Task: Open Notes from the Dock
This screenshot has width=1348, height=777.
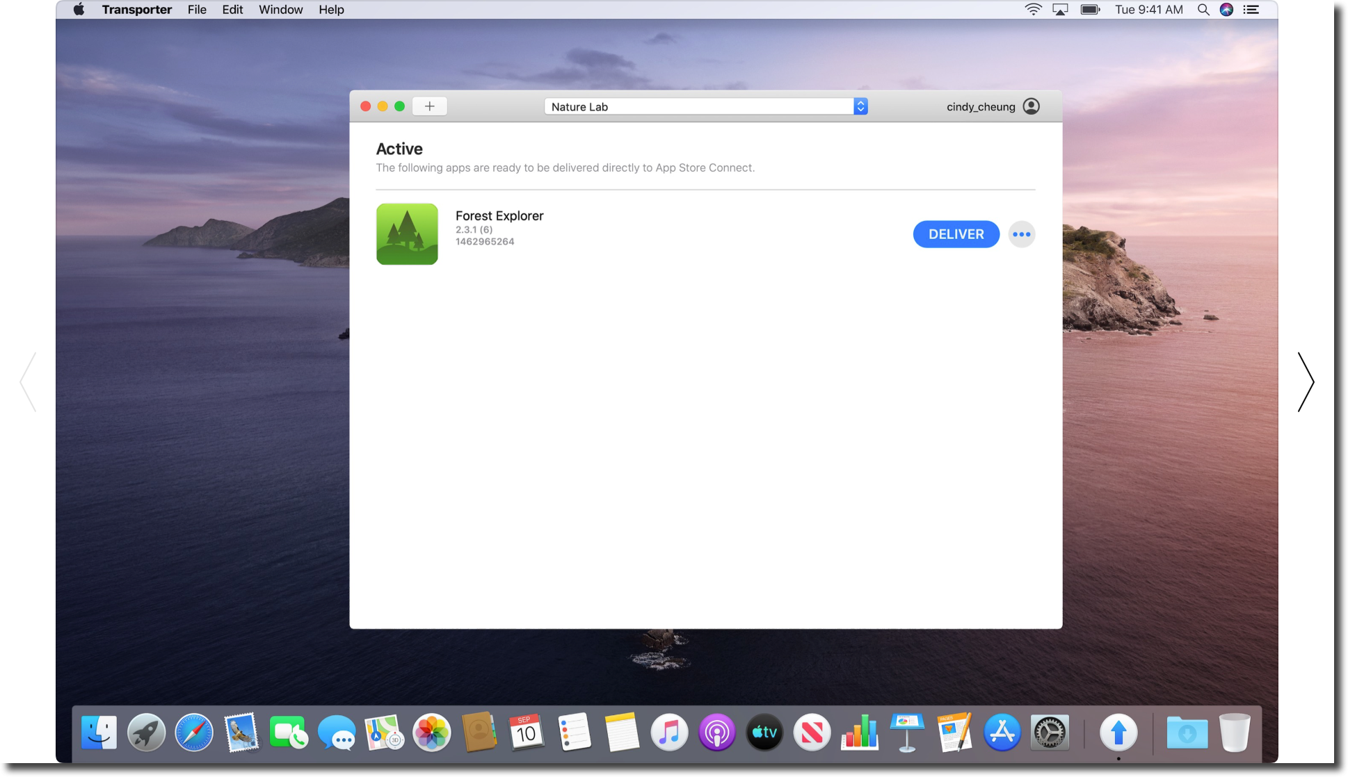Action: click(622, 733)
